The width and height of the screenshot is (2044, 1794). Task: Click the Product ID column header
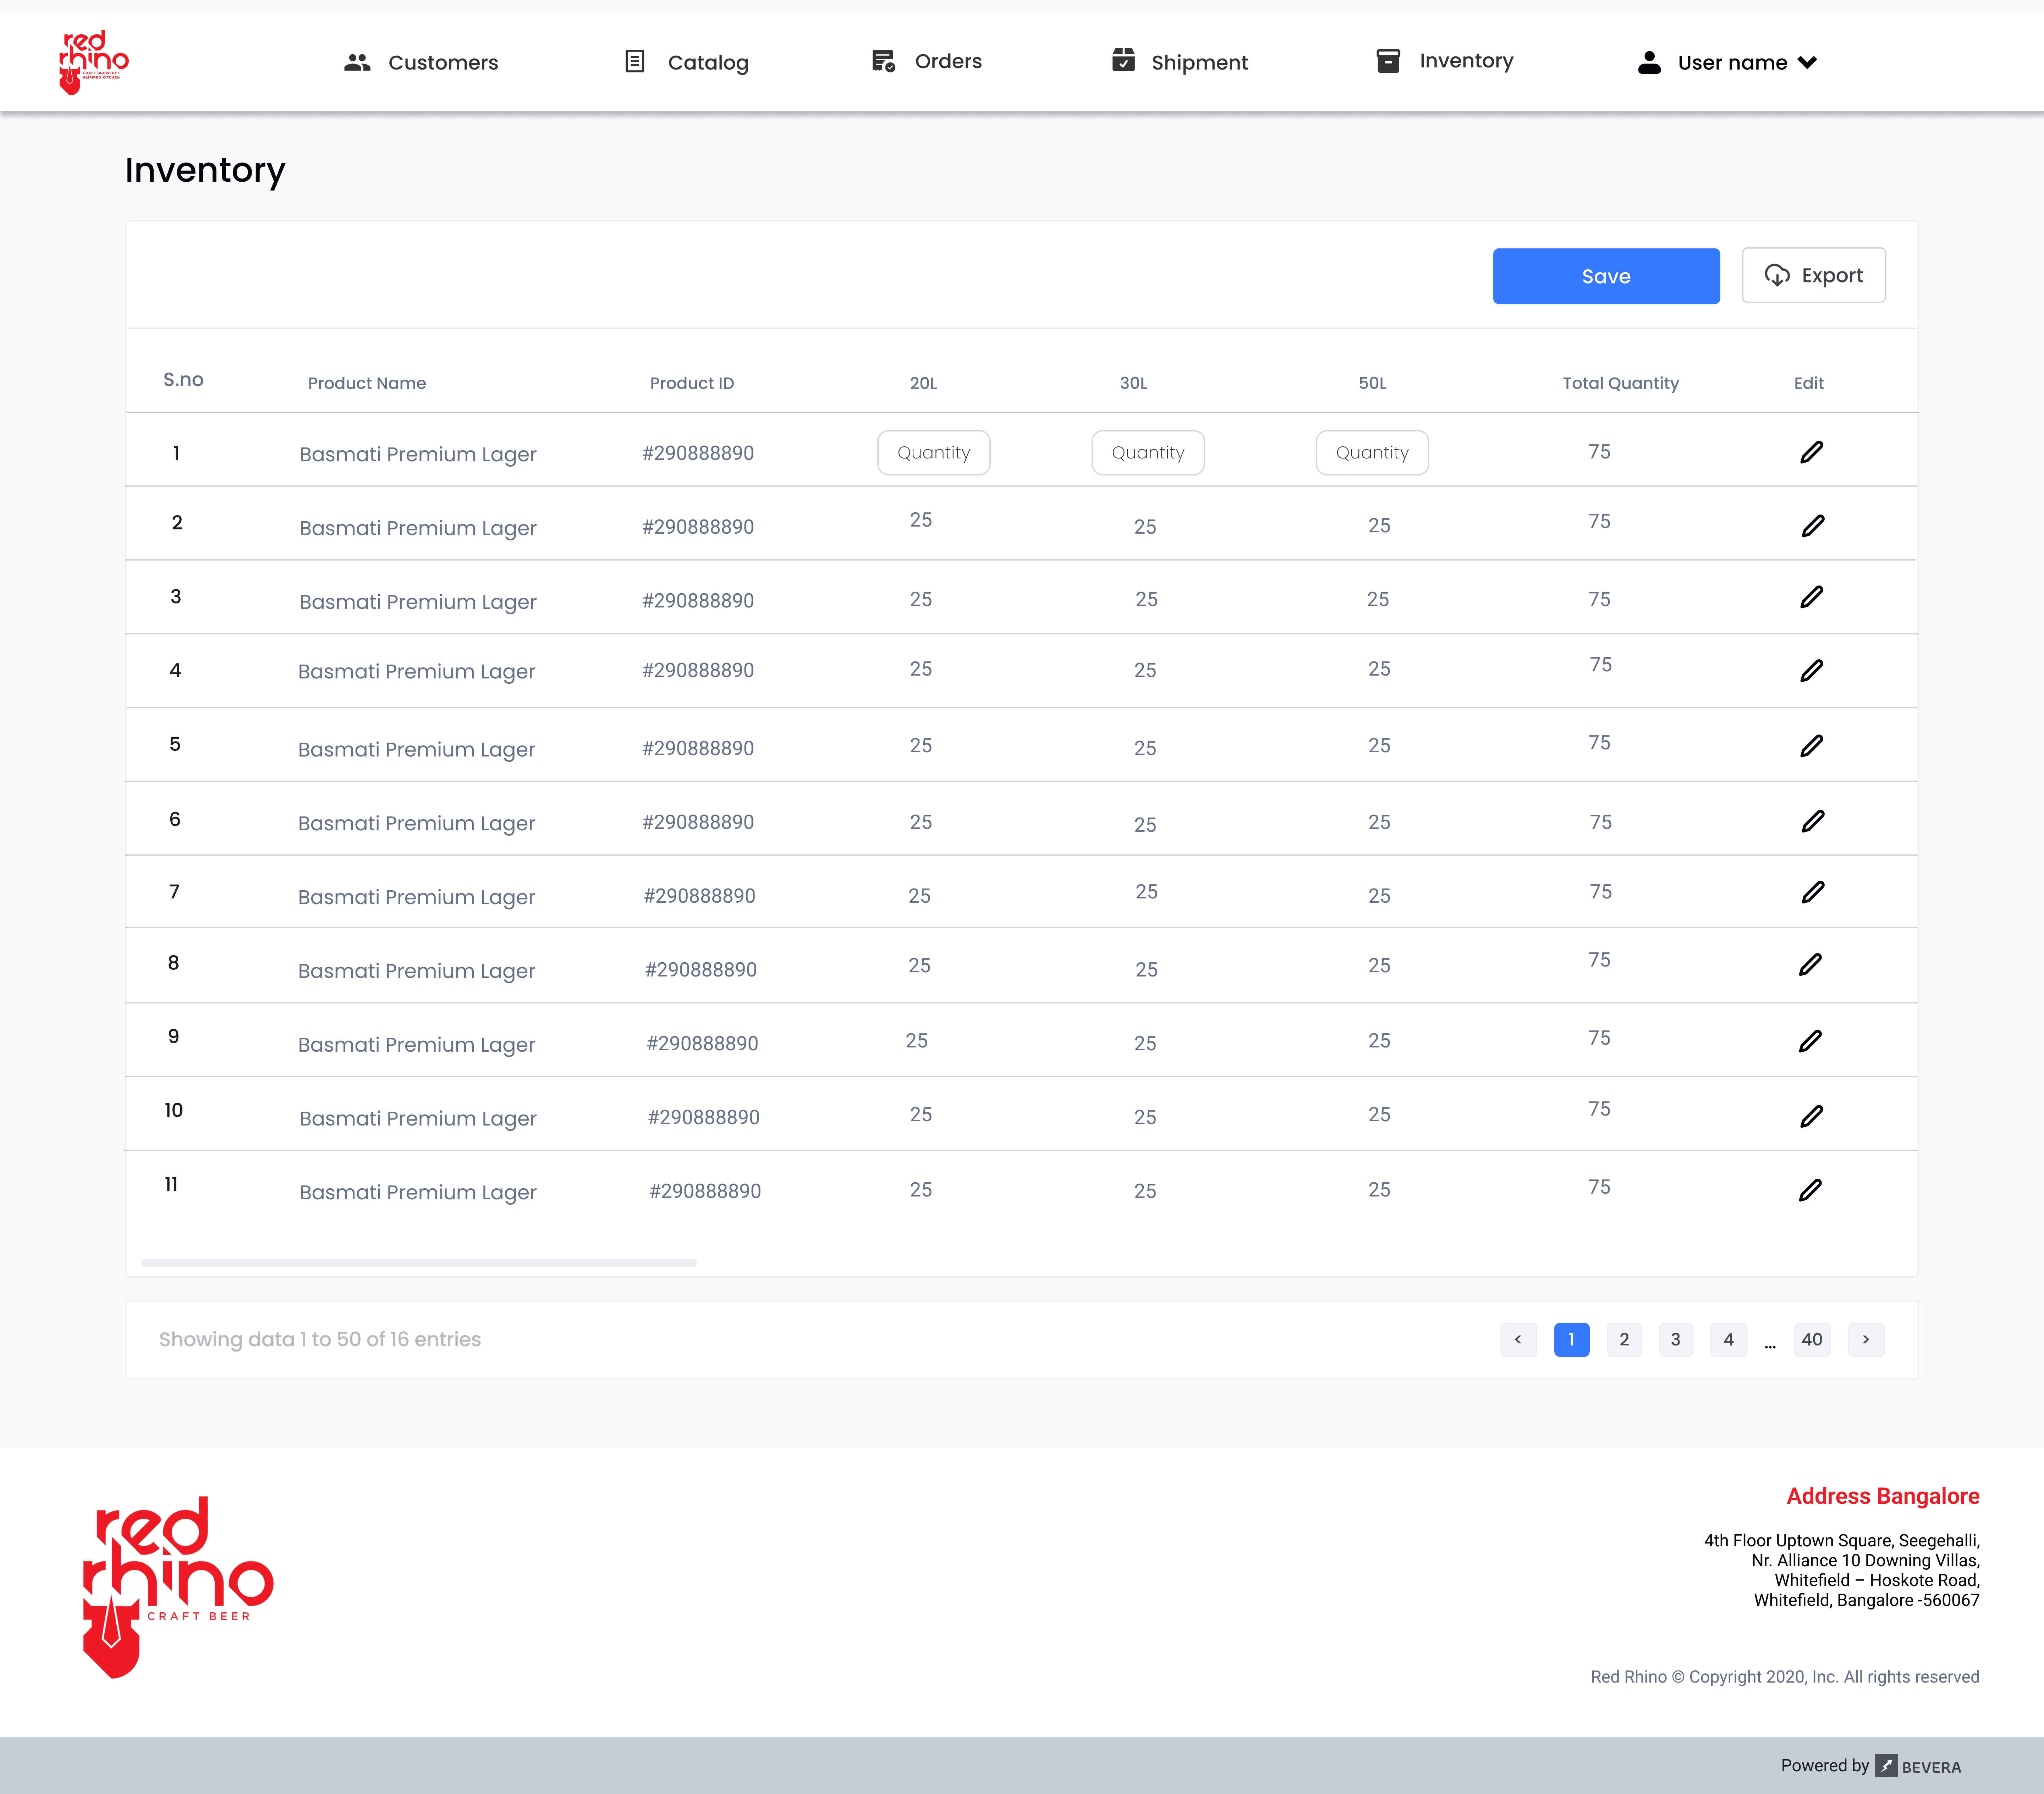pos(692,383)
